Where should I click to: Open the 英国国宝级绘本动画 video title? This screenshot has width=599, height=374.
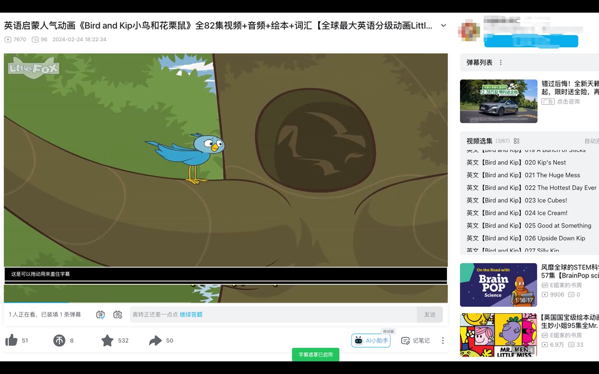click(x=570, y=322)
